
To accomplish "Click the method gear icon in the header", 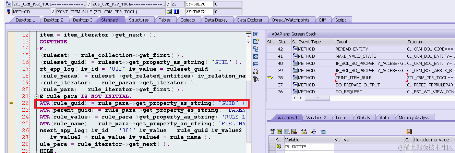I will point(8,12).
